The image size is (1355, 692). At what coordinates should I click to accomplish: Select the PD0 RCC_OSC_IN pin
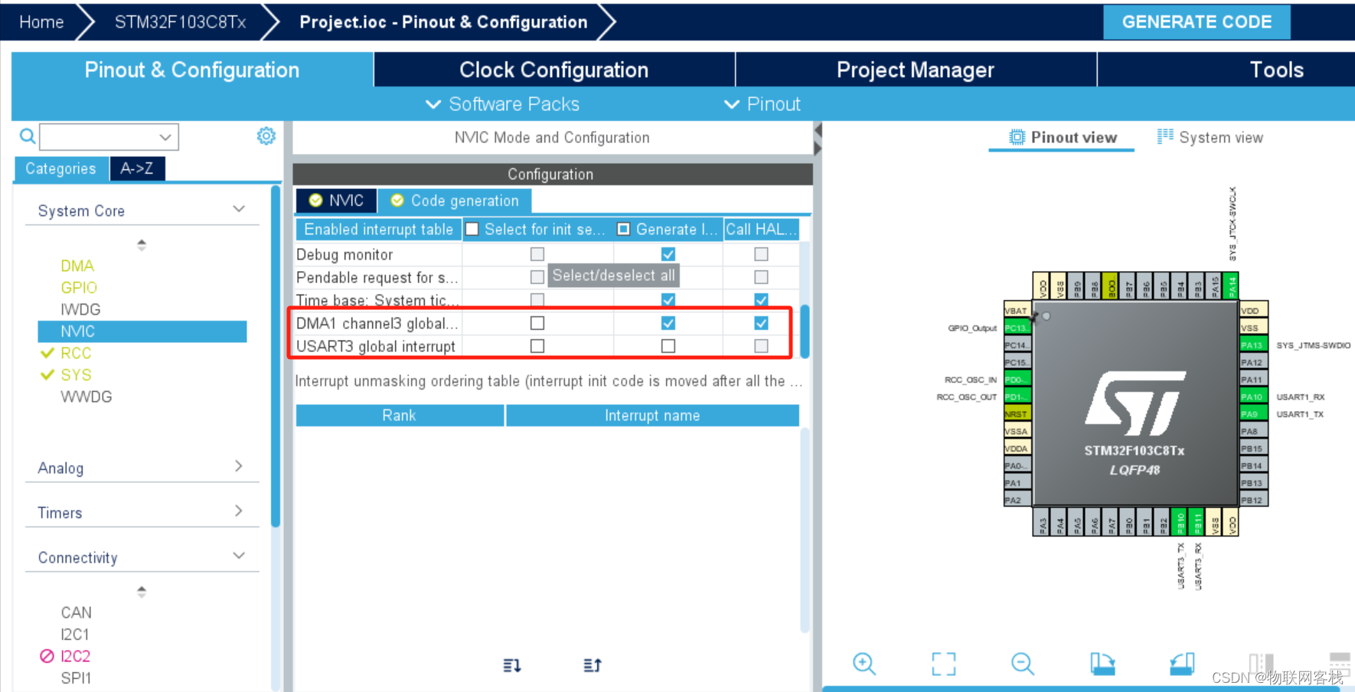[x=1017, y=380]
